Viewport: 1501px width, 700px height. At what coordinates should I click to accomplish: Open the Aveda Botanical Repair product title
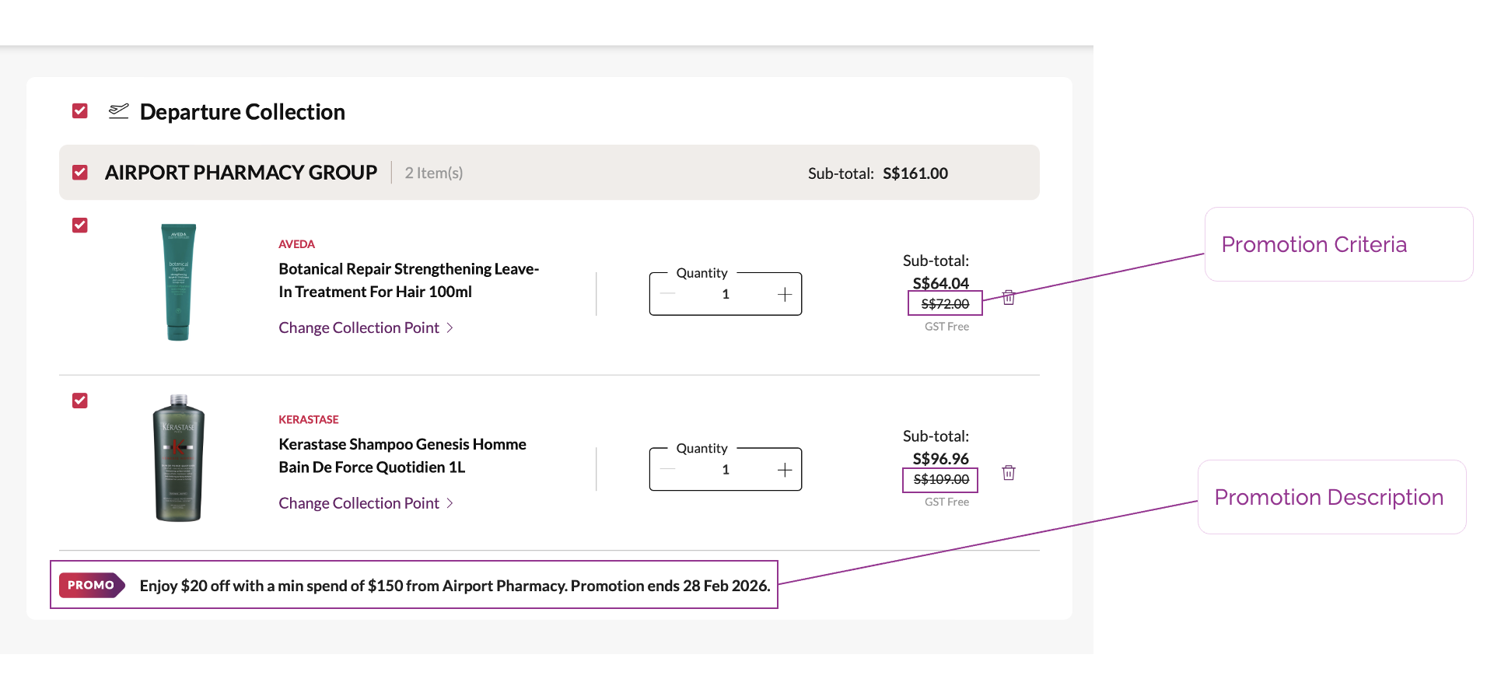pos(408,280)
